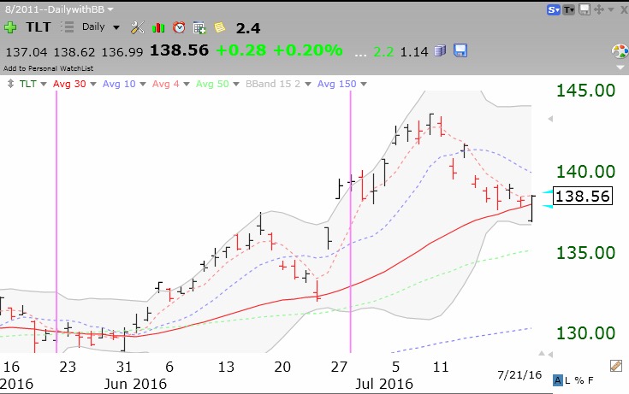Expand the white arrow below the palette
This screenshot has width=629, height=394.
620,67
